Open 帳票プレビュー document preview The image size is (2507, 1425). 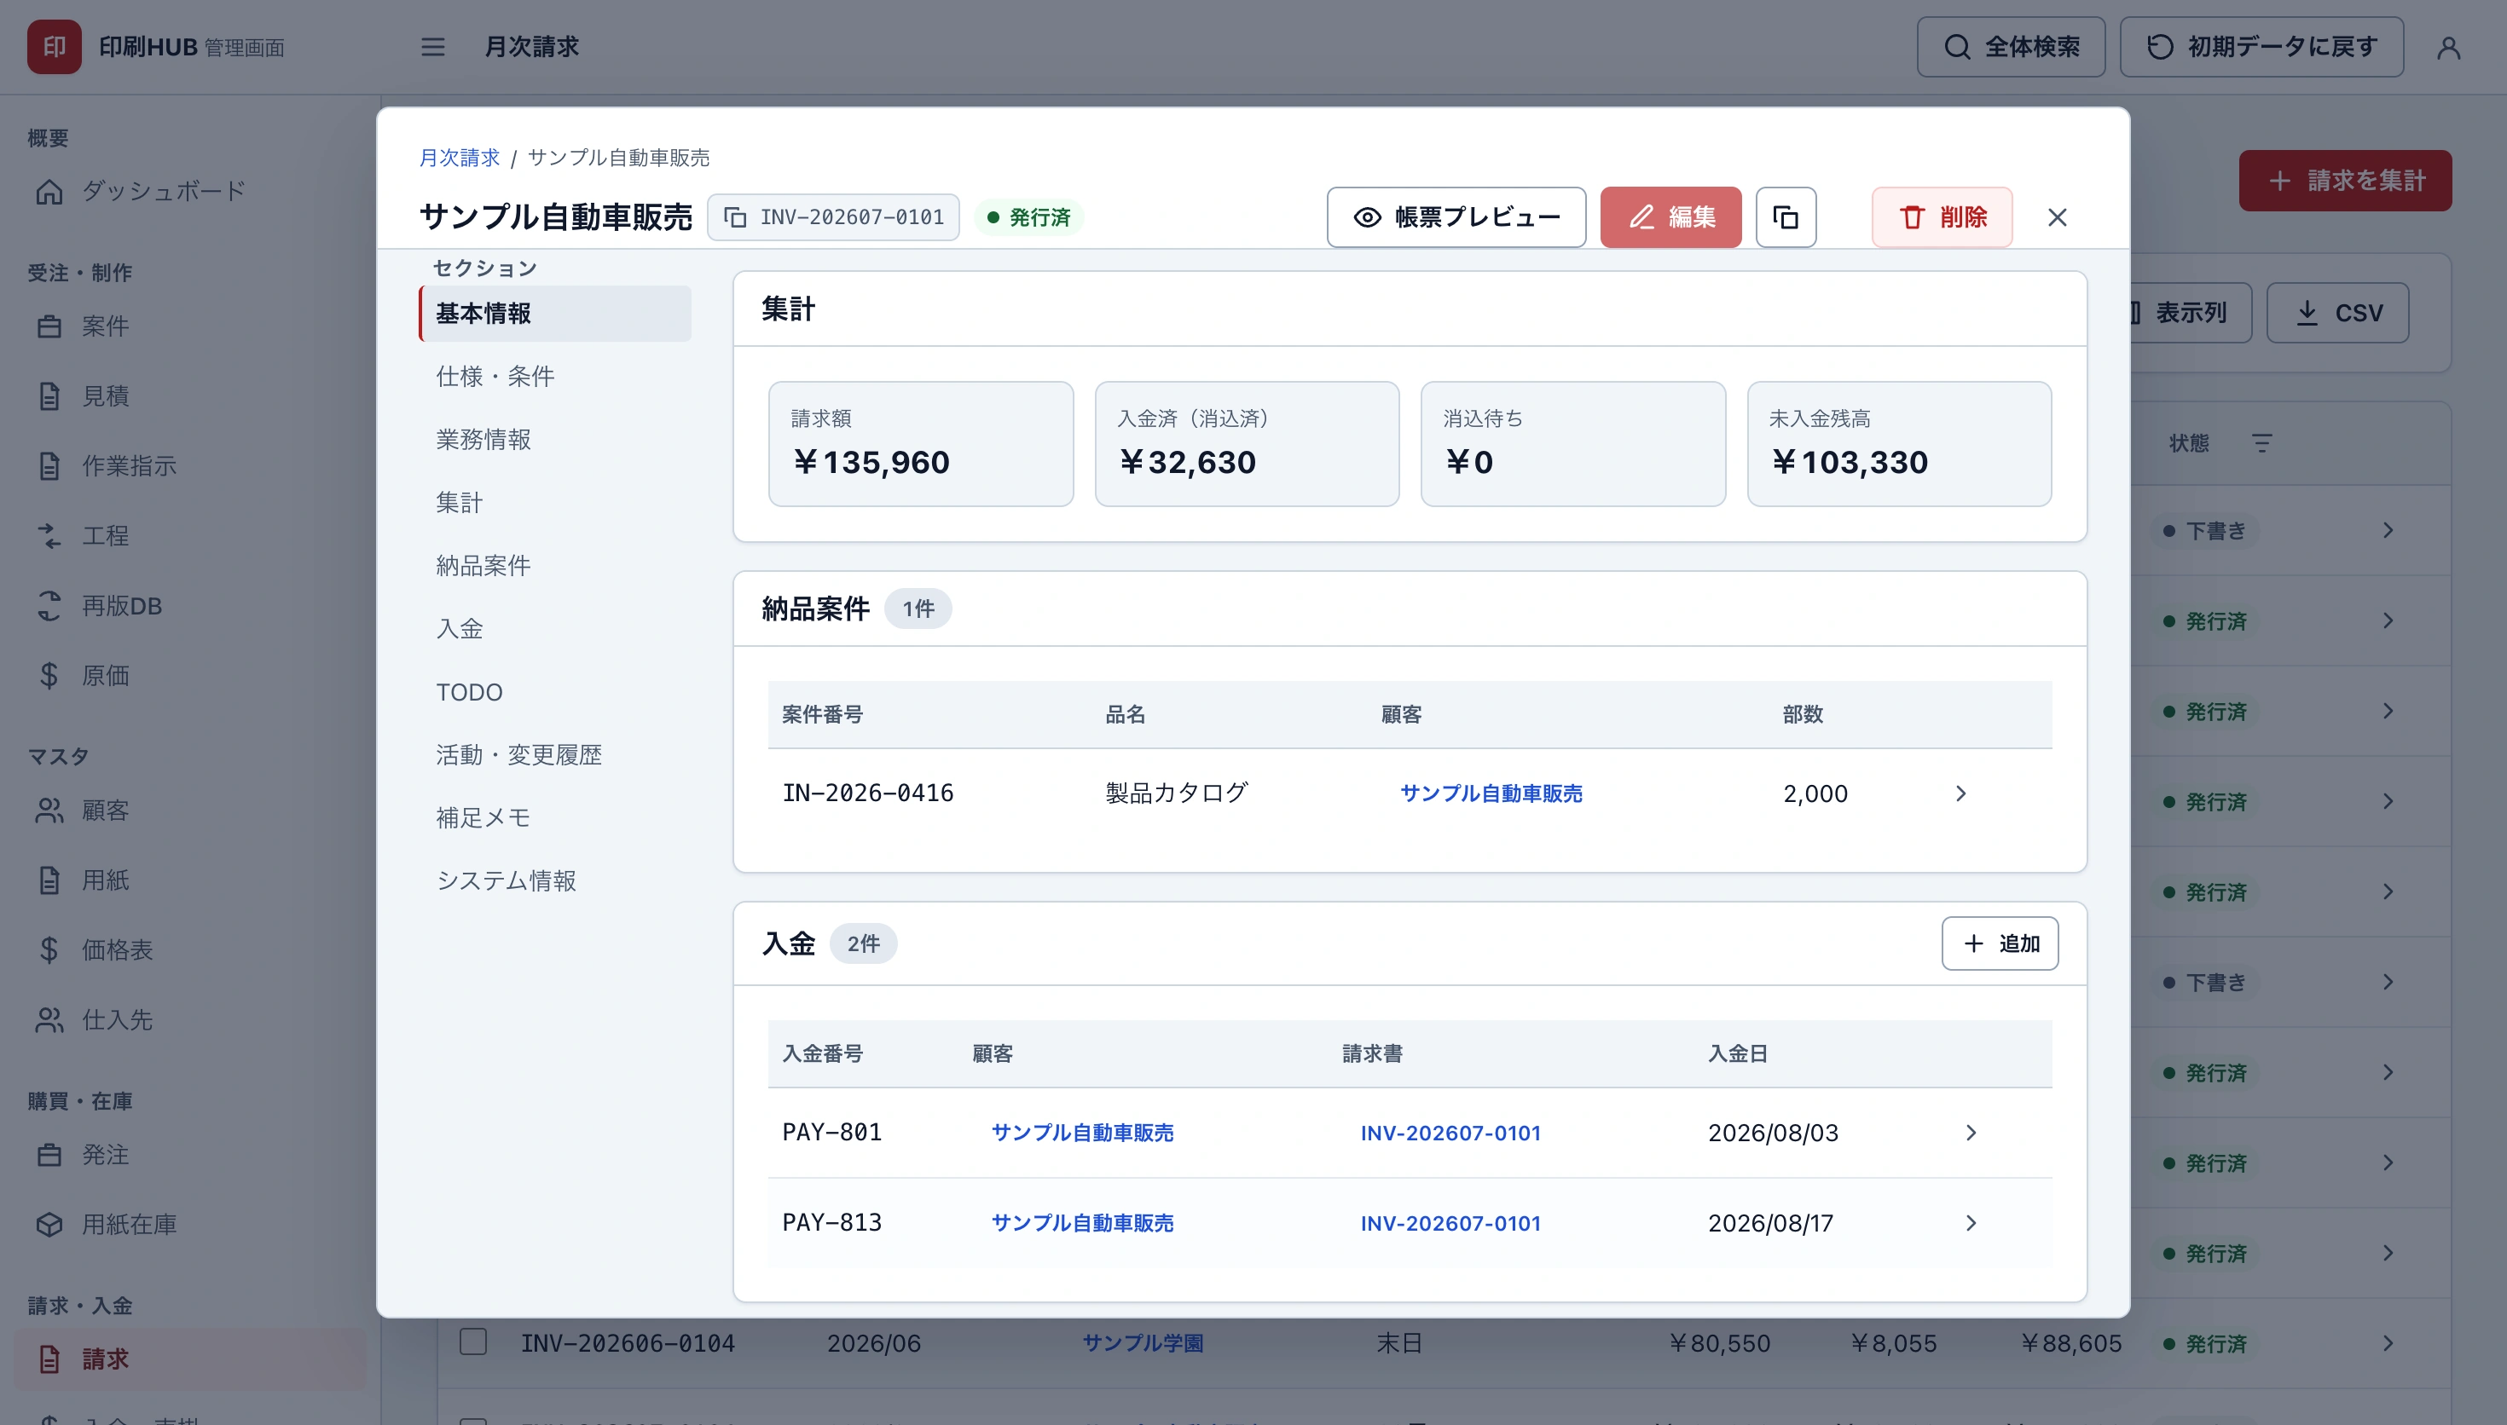pyautogui.click(x=1456, y=217)
